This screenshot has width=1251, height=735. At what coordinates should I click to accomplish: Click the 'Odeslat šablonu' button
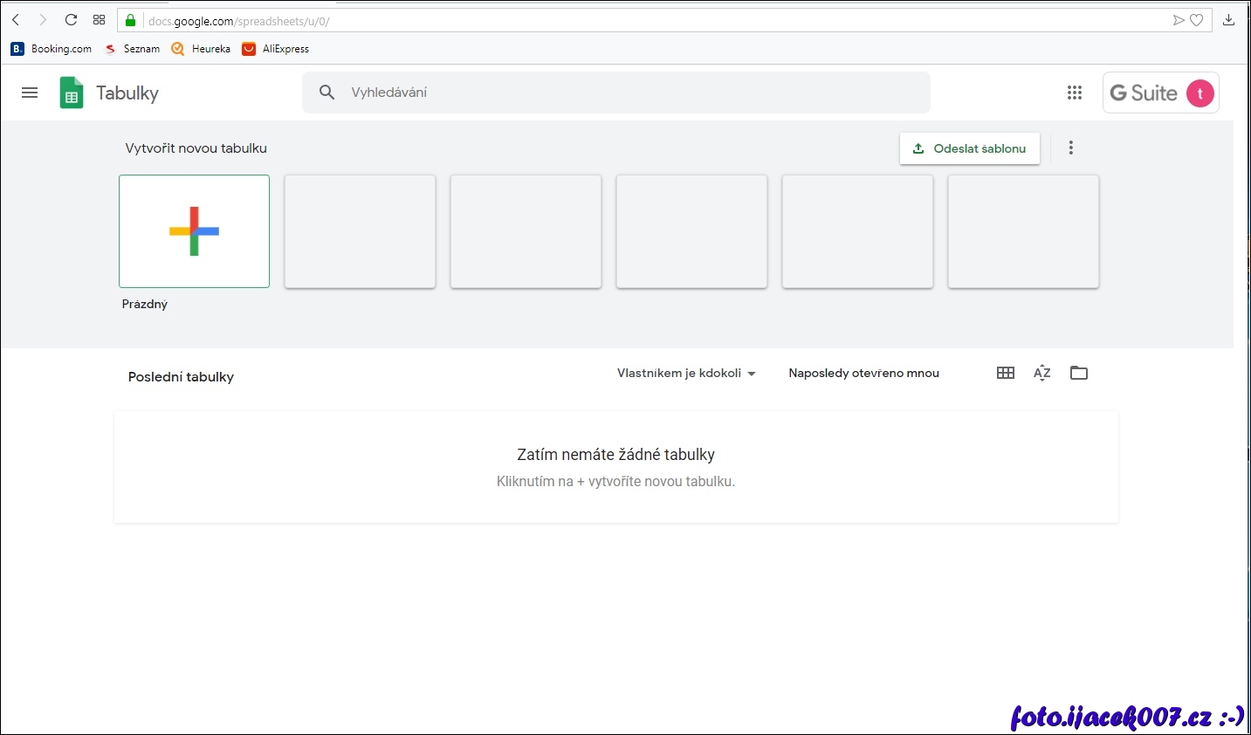click(x=969, y=148)
